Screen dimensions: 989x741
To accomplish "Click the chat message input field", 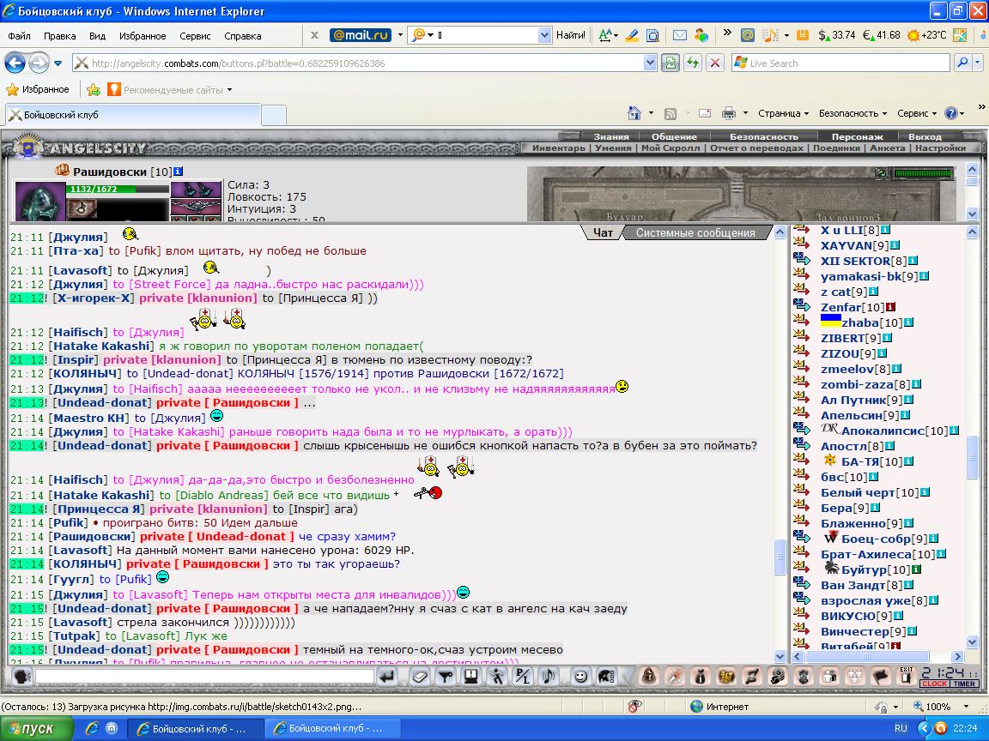I will [205, 677].
